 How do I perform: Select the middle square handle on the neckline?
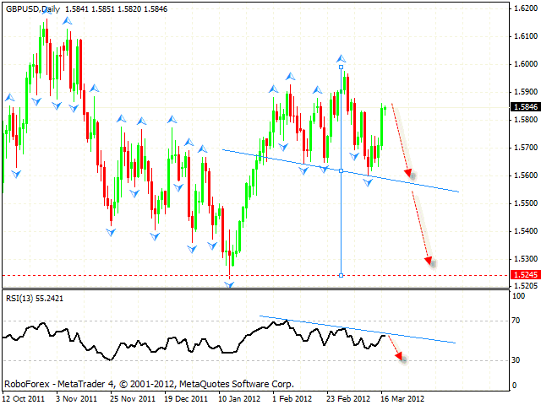tap(341, 170)
